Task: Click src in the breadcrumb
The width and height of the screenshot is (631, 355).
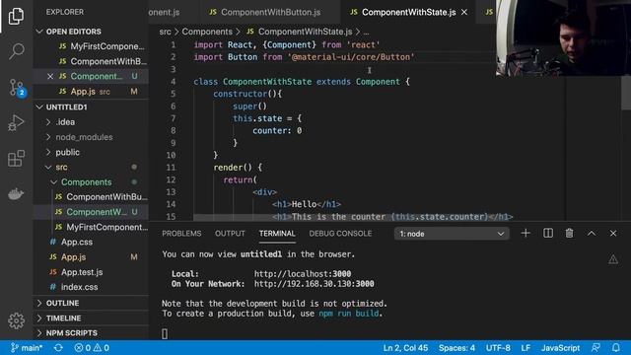Action: [x=165, y=32]
